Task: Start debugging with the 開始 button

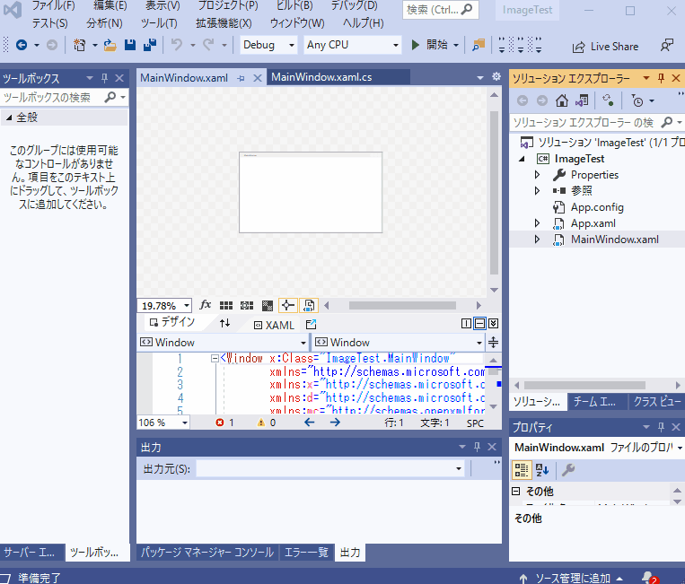Action: [429, 45]
